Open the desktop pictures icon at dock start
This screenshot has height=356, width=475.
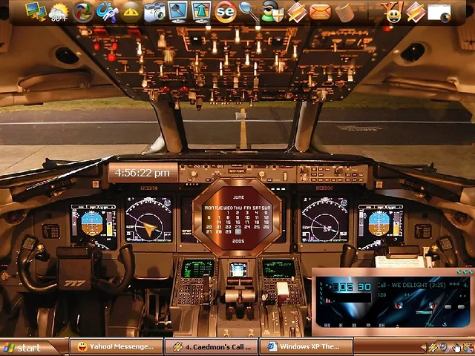[x=35, y=11]
